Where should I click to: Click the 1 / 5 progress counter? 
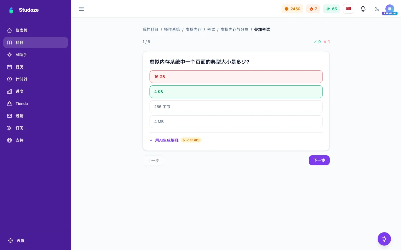click(146, 42)
